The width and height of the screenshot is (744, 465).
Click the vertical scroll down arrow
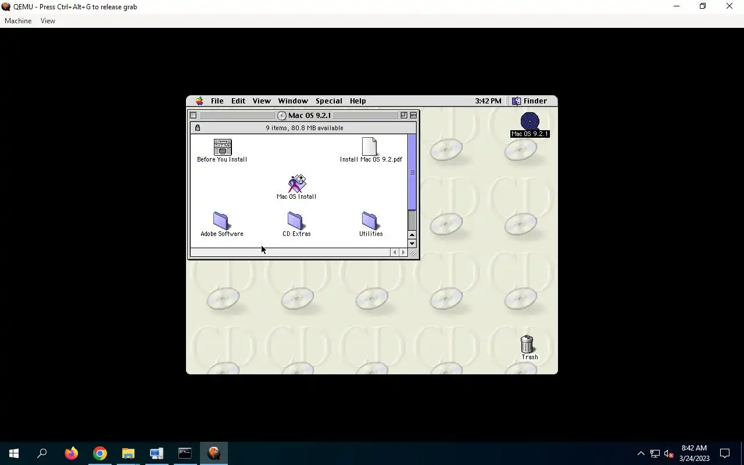pyautogui.click(x=412, y=244)
